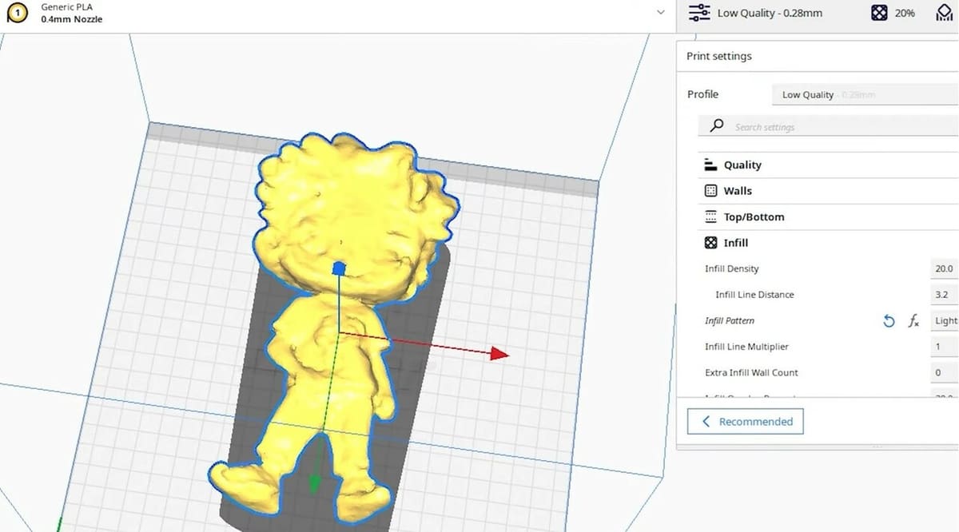Click the print profile sliders icon
This screenshot has width=959, height=532.
699,13
